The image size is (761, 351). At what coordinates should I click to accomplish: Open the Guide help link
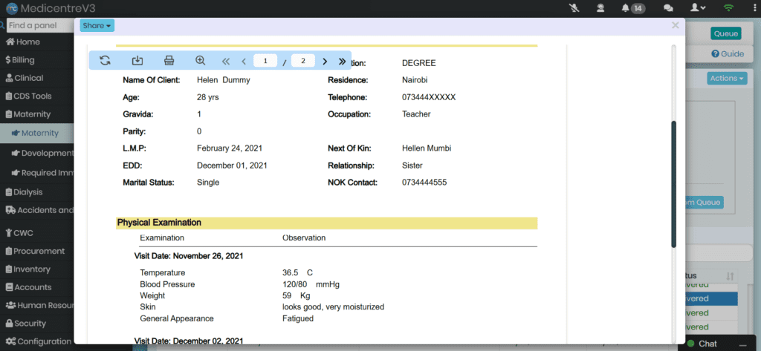click(x=728, y=54)
